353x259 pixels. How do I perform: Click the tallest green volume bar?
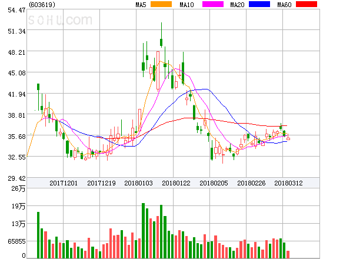coord(143,231)
